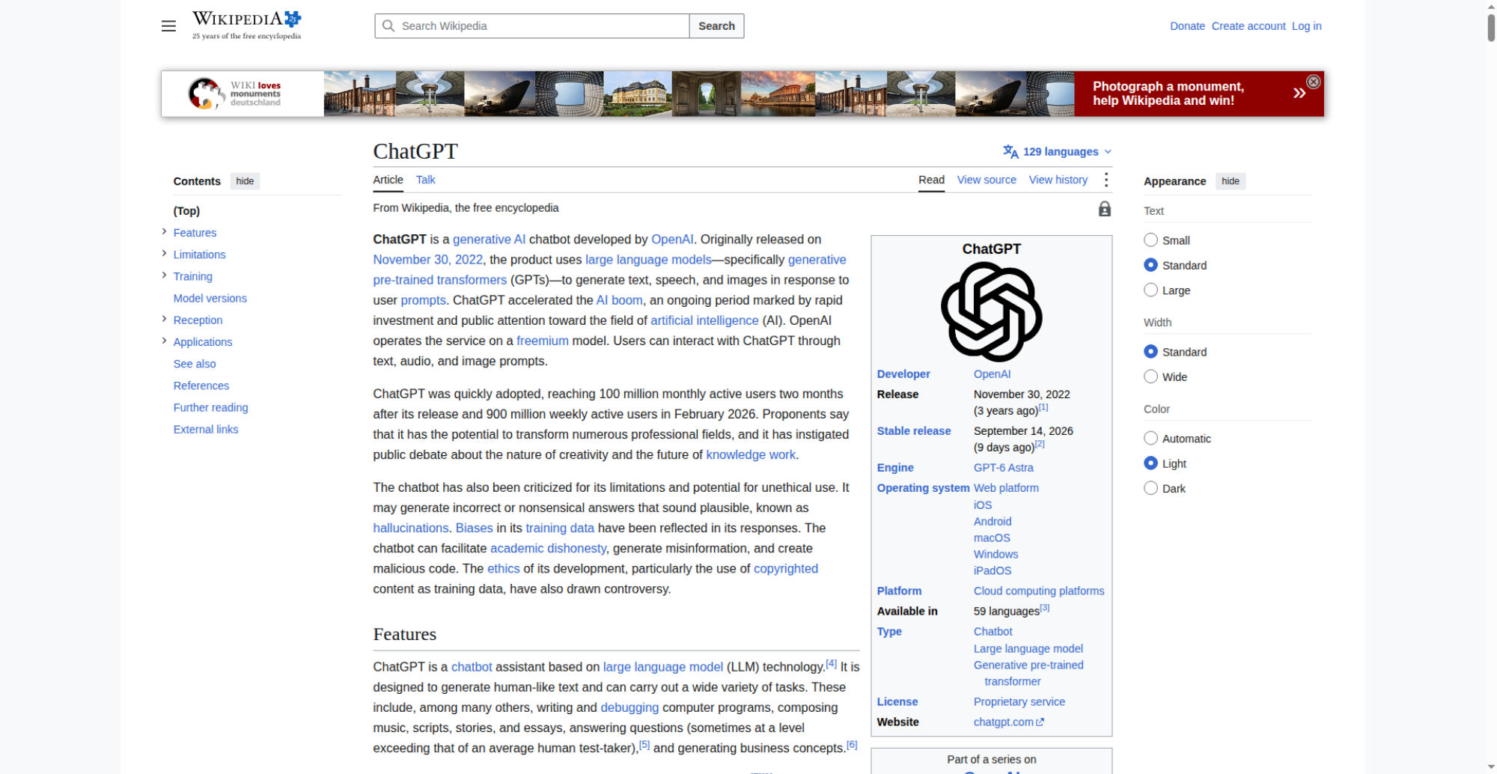This screenshot has width=1497, height=774.
Task: Click the Search Wikipedia input field
Action: coord(532,26)
